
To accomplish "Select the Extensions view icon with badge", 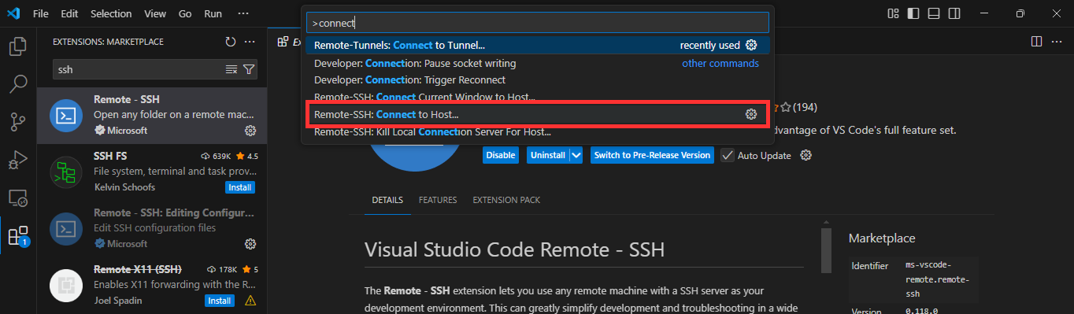I will [17, 235].
